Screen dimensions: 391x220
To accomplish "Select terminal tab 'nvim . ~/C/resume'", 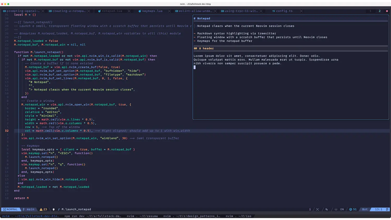I will (x=142, y=216).
